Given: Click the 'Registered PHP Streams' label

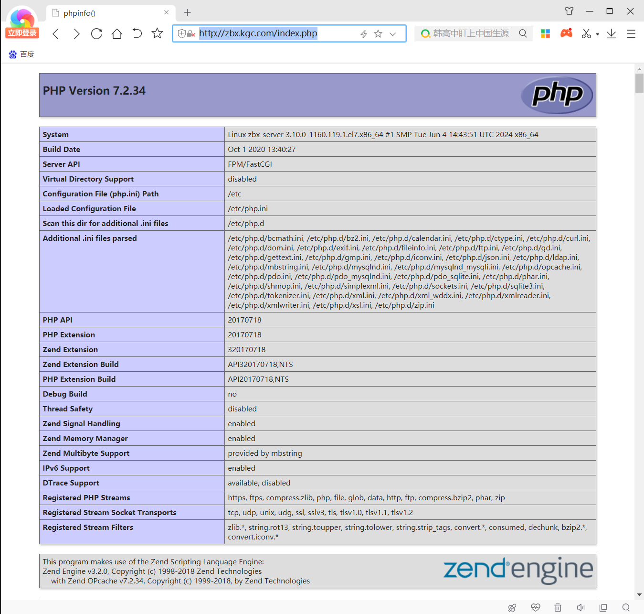Looking at the screenshot, I should (86, 498).
